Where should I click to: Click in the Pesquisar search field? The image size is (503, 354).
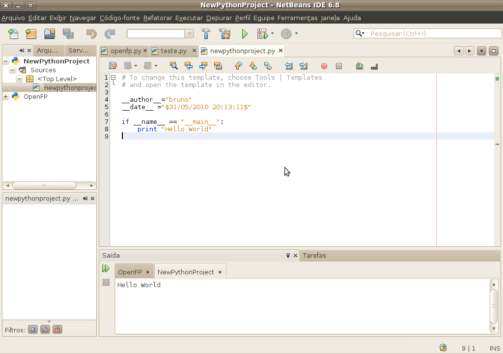[x=432, y=34]
